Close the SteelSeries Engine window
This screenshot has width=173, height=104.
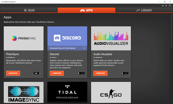(x=170, y=2)
